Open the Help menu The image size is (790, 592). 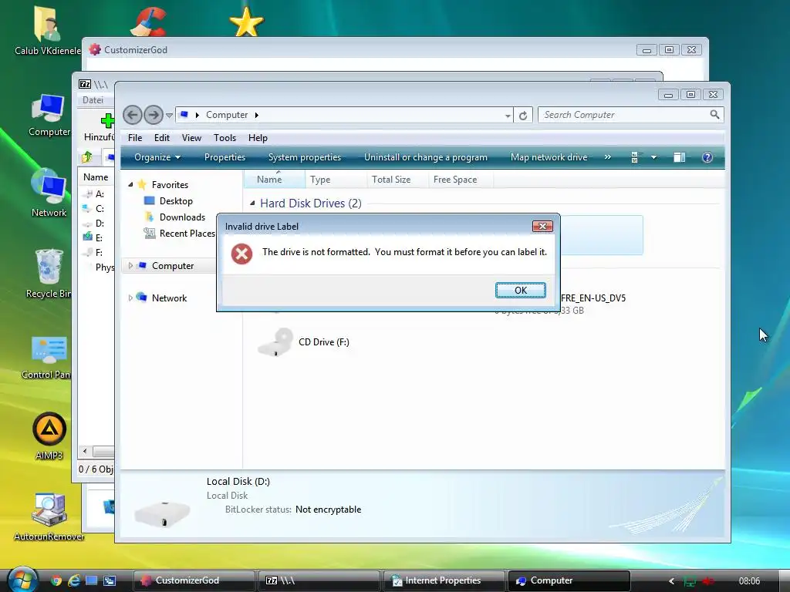(258, 138)
